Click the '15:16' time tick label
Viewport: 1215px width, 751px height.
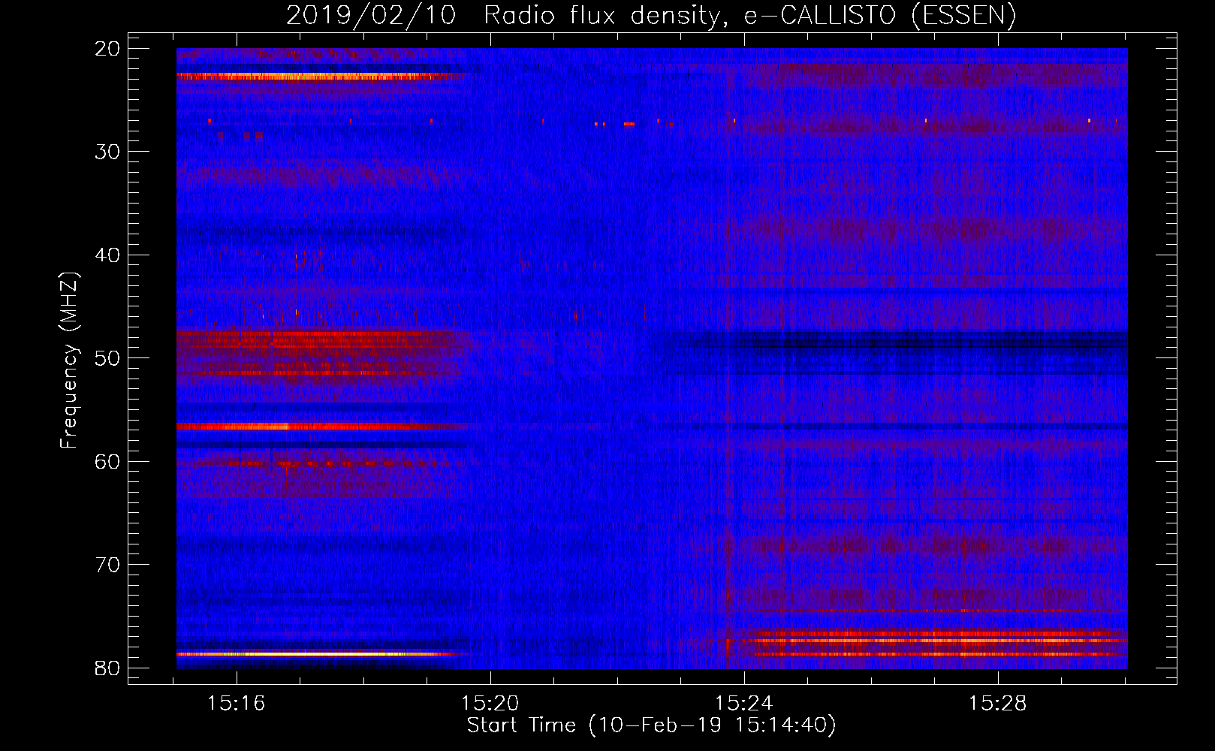(237, 704)
